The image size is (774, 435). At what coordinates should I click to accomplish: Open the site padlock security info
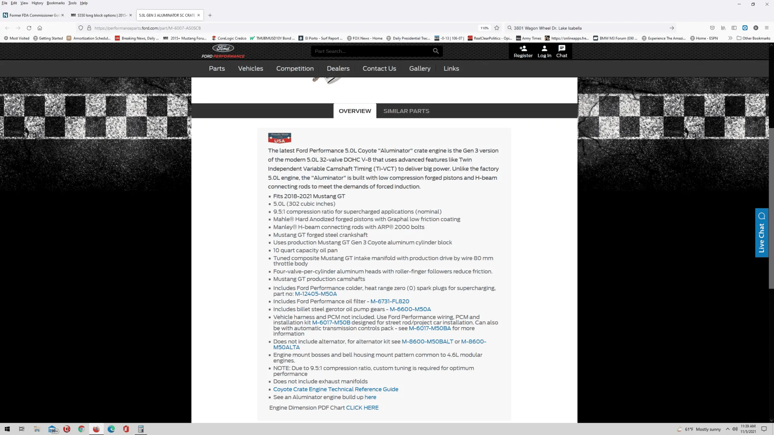click(x=89, y=28)
